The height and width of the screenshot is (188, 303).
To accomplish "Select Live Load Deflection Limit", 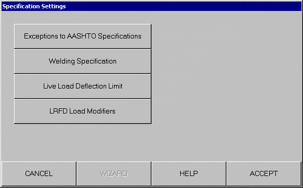I will [83, 86].
